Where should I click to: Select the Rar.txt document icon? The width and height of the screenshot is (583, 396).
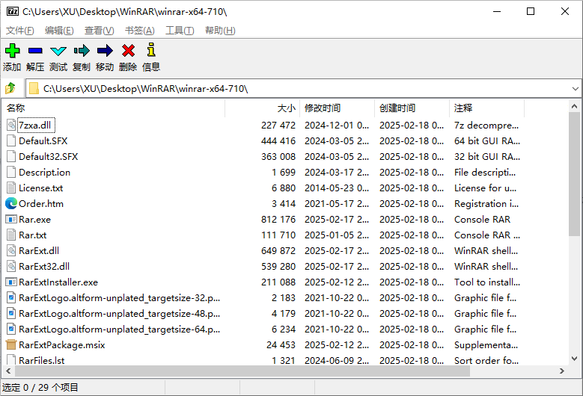click(x=11, y=235)
